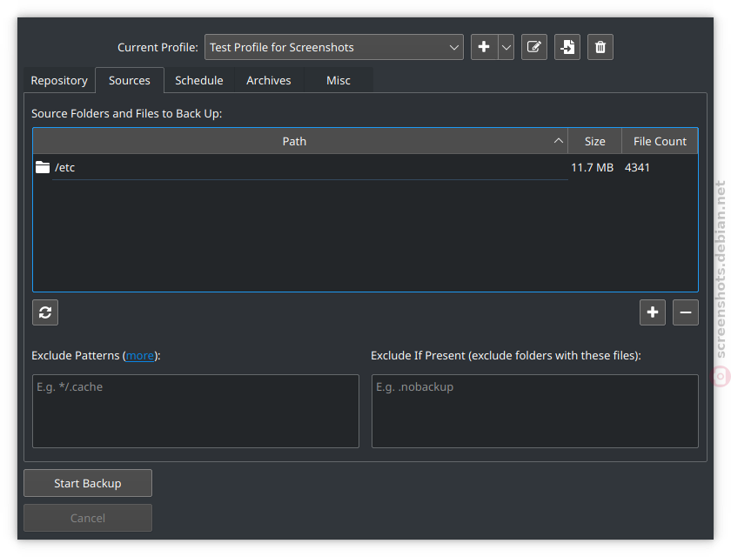Remove selected source with minus button
731x557 pixels.
click(686, 312)
